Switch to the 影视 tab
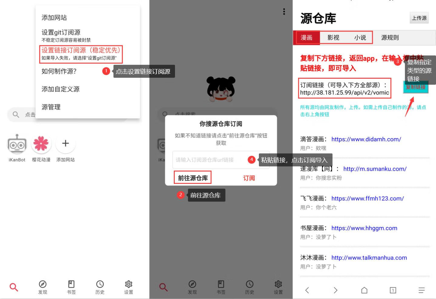Screen dimensions: 436x299 tap(333, 38)
